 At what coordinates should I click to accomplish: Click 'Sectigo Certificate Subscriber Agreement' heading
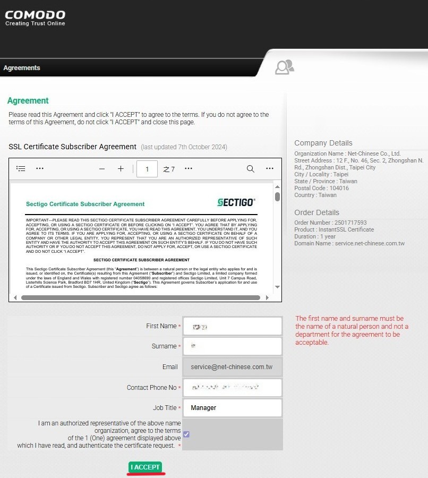coord(85,204)
